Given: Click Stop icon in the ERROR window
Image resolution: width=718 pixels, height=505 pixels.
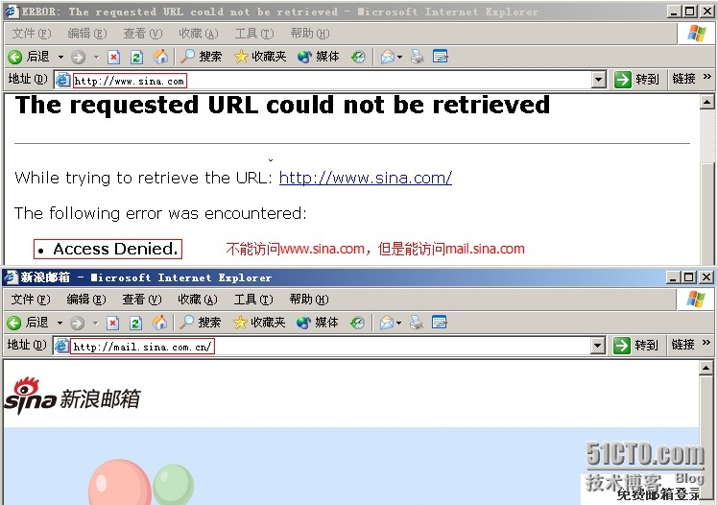Looking at the screenshot, I should point(113,57).
